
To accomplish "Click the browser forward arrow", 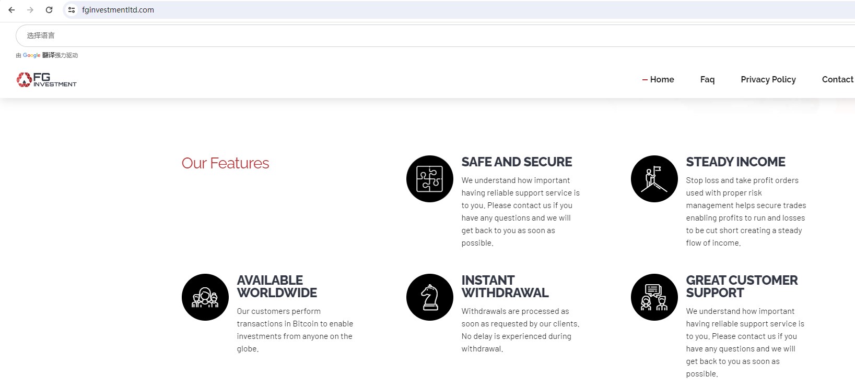I will [30, 10].
